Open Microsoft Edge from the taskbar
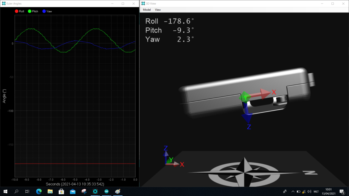The image size is (349, 196). tap(39, 192)
